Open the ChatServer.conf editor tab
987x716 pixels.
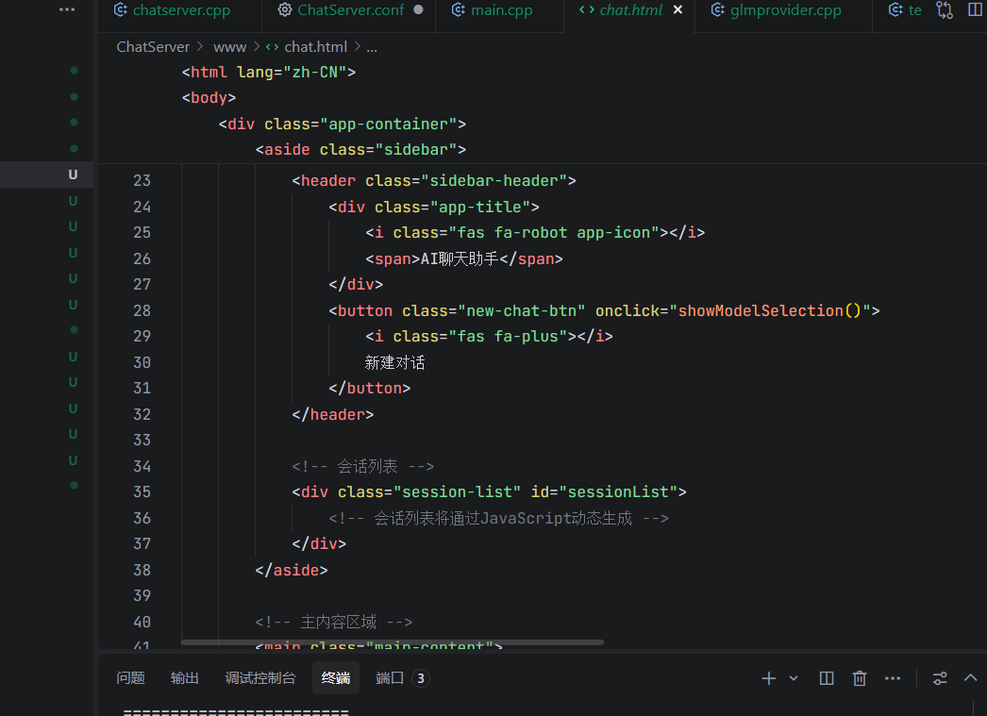(350, 10)
